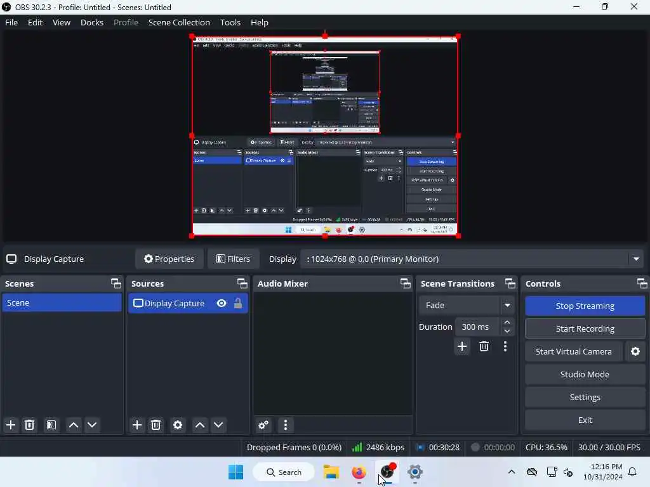This screenshot has width=650, height=487.
Task: Hide Display Capture with eye icon
Action: (x=222, y=304)
